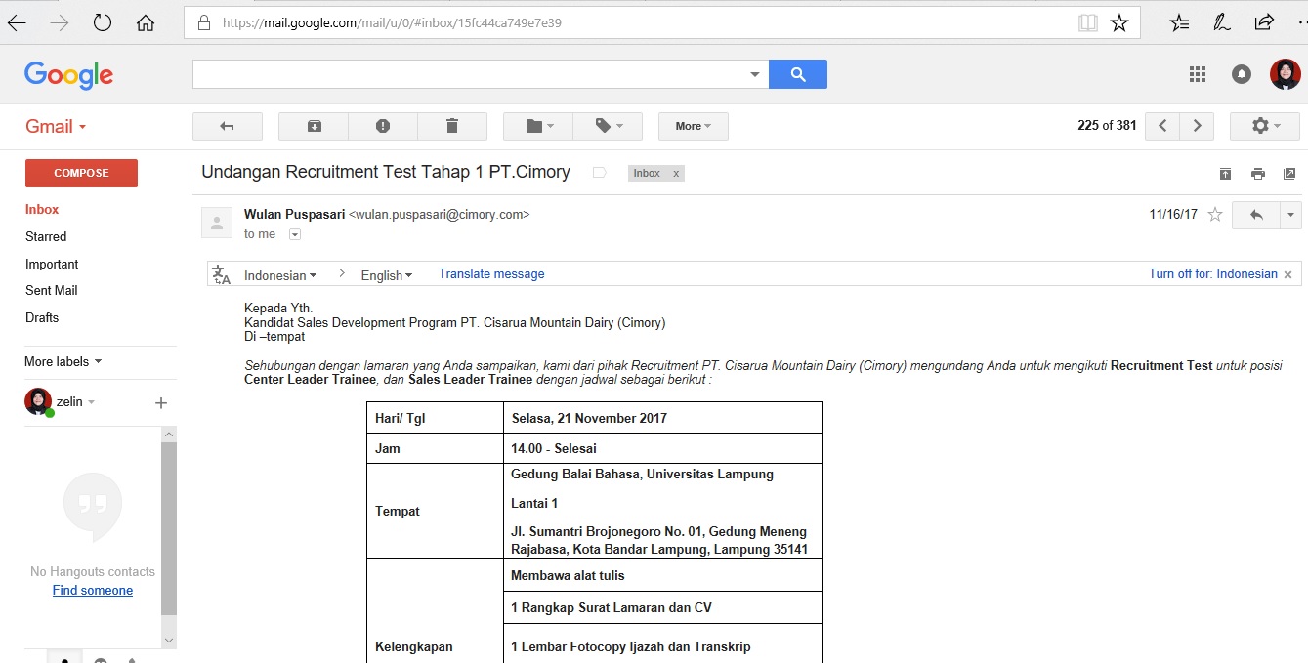
Task: Expand all messages icon beside print
Action: [1225, 174]
